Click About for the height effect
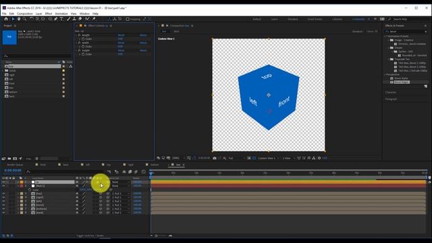Viewport: 432px width, 243px height. click(143, 51)
